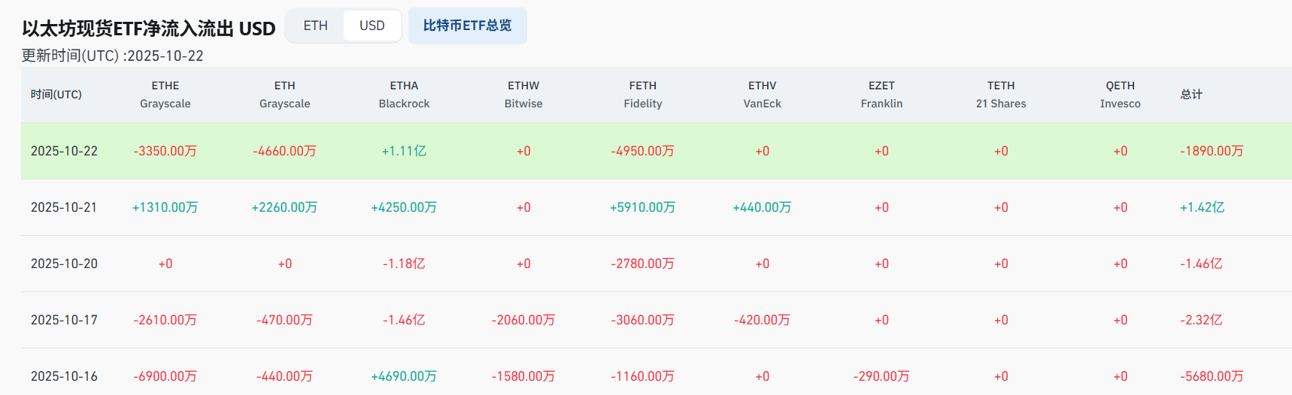Open the 比特币ETF总览 button
This screenshot has width=1292, height=395.
[x=467, y=26]
